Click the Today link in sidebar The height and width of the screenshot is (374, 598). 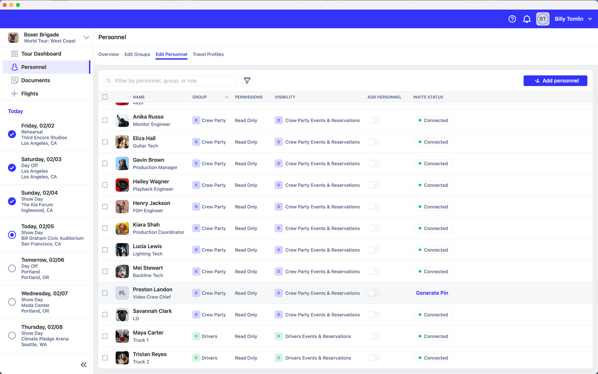pos(15,111)
